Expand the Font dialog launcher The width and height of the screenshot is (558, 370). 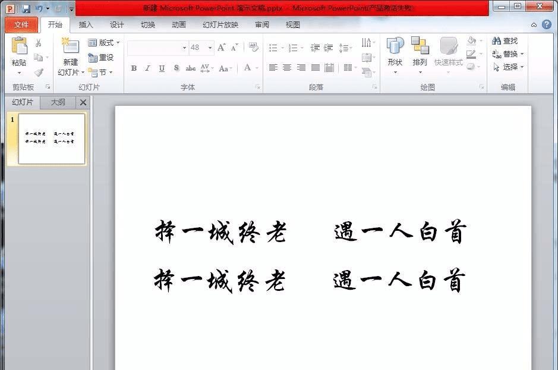tap(258, 87)
